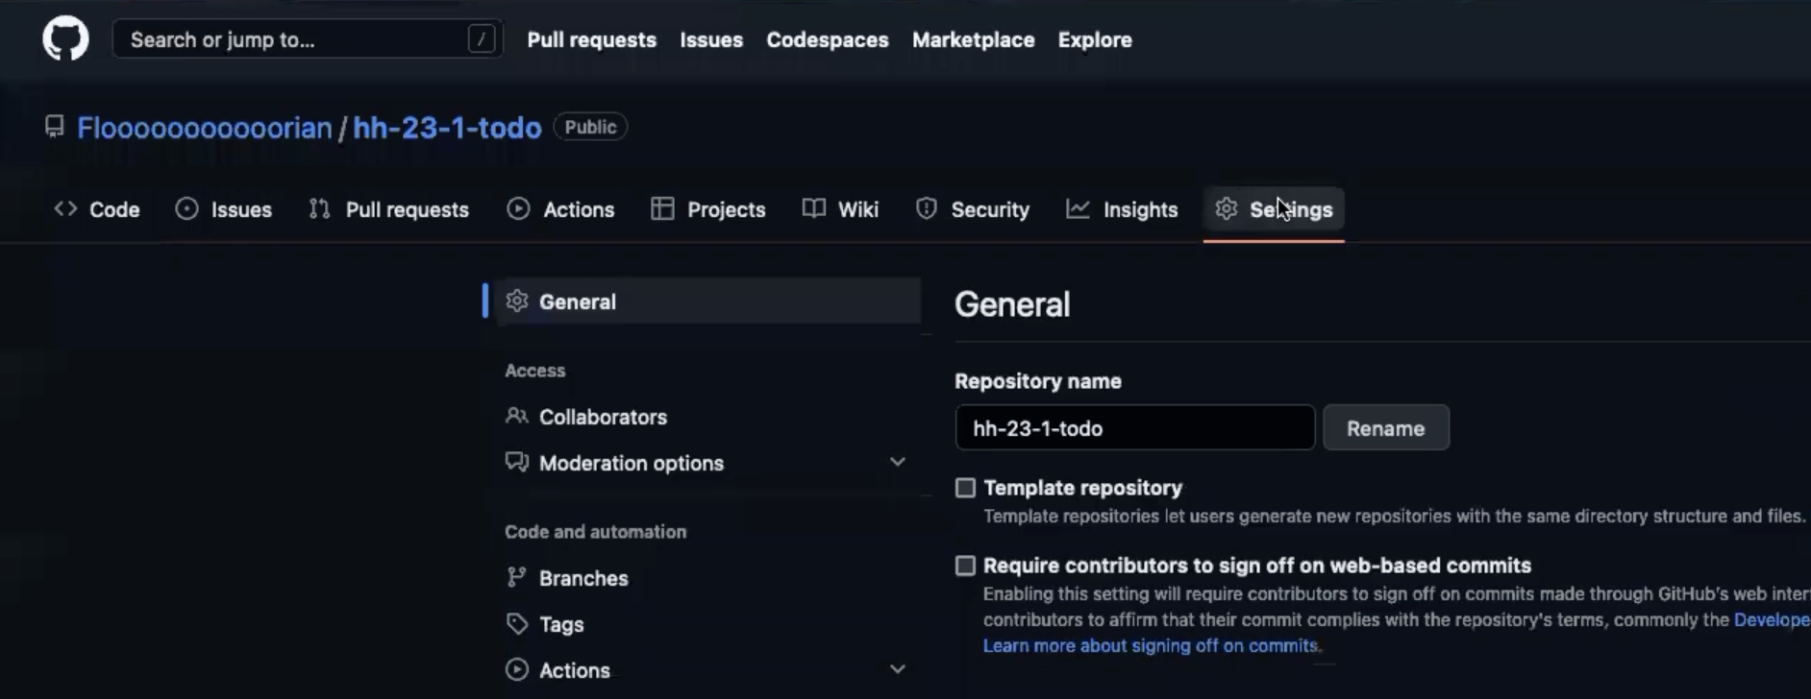Screen dimensions: 1811x699
Task: Switch to the Wiki tab
Action: point(841,209)
